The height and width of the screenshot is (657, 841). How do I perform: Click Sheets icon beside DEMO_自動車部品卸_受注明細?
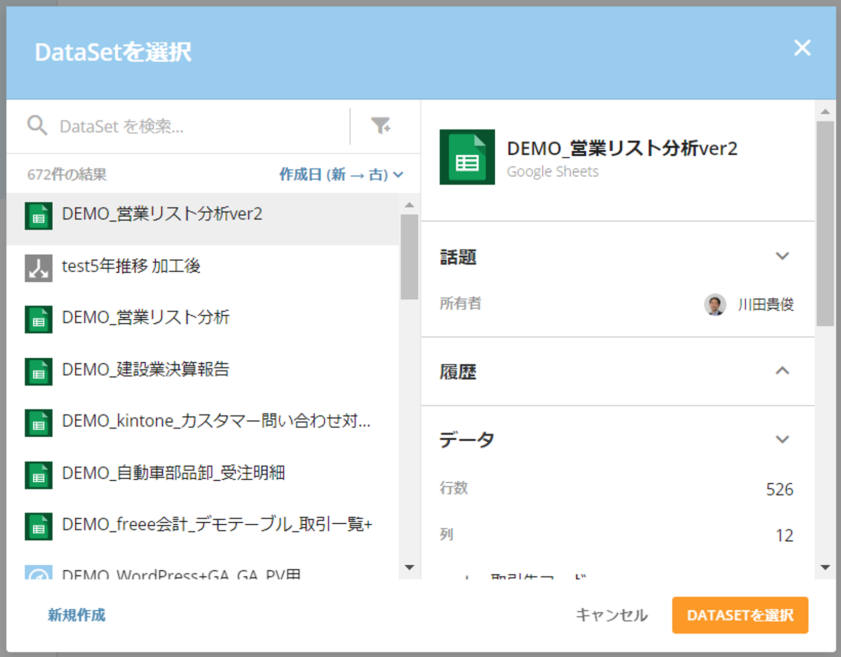[x=38, y=475]
